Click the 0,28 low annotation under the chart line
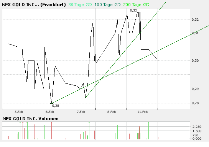 pos(56,106)
